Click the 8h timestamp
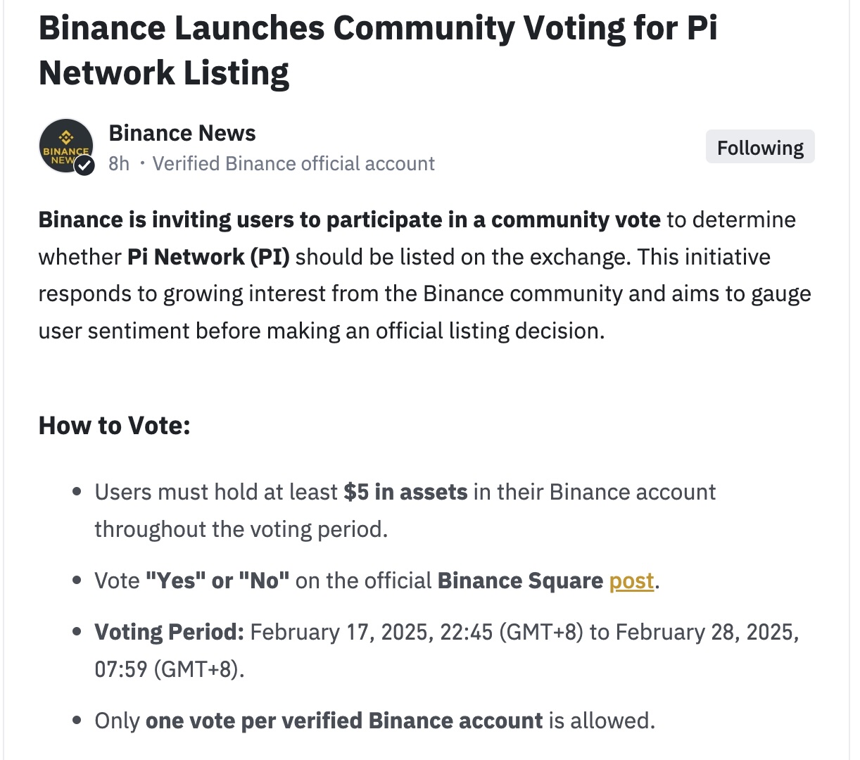 [x=119, y=164]
